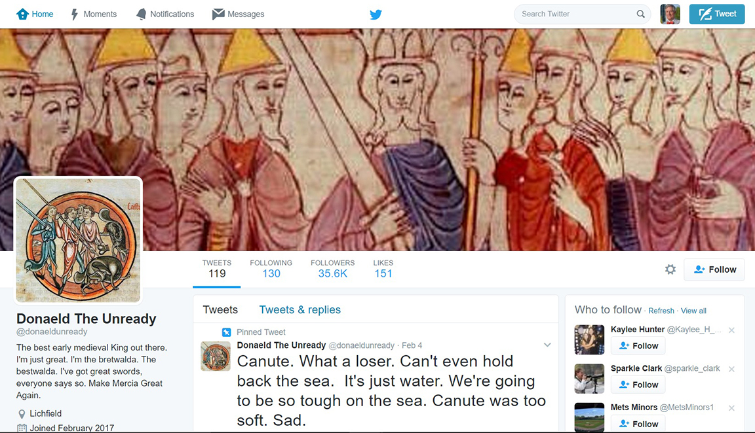Click the Notifications bell icon
Image resolution: width=755 pixels, height=433 pixels.
141,14
